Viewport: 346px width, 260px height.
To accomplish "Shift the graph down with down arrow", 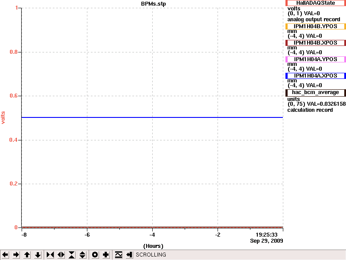I will coord(38,255).
